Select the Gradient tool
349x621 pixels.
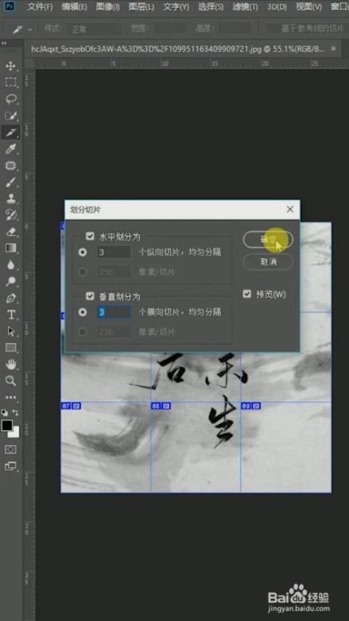(11, 248)
